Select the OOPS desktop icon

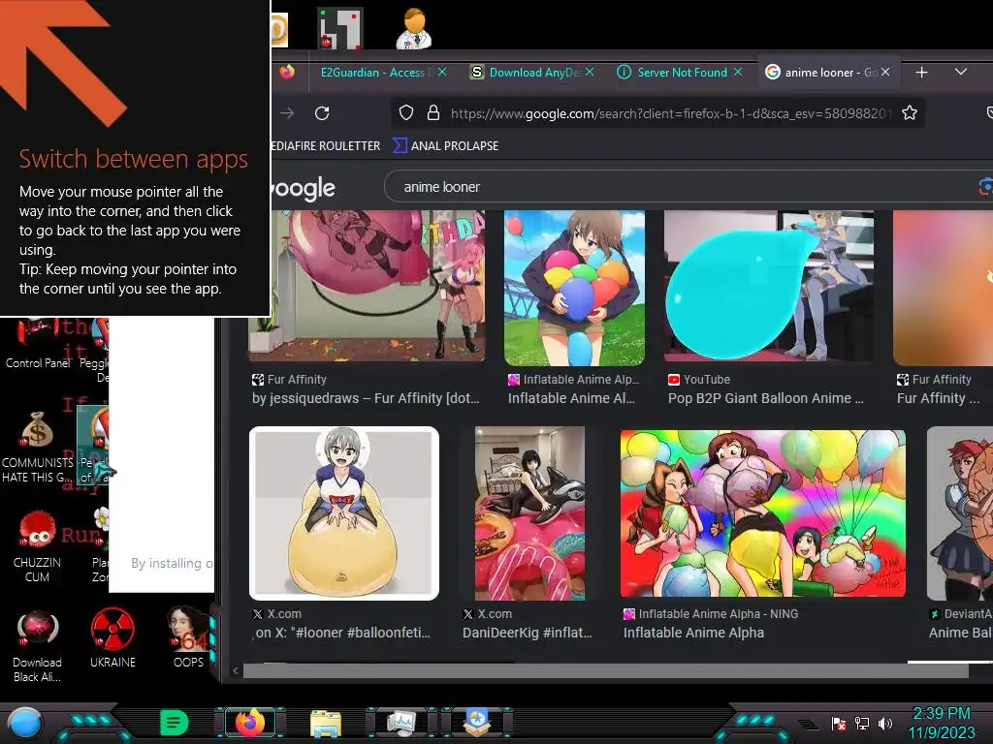point(188,637)
